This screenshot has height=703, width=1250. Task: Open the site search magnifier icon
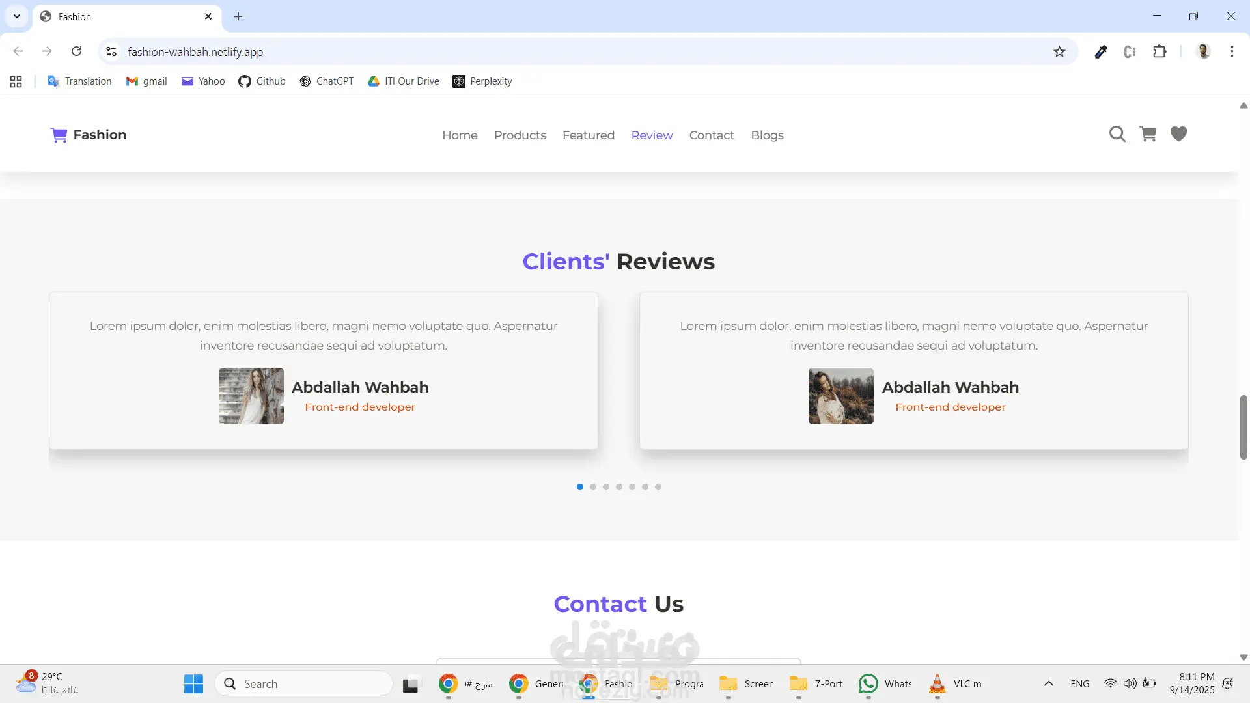tap(1117, 134)
